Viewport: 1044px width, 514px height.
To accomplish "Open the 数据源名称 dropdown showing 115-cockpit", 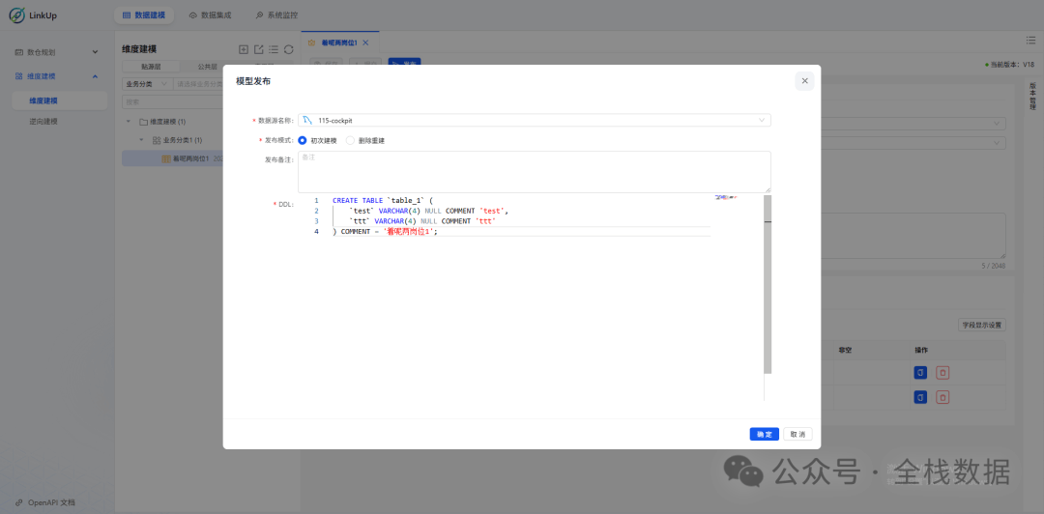I will pos(534,120).
